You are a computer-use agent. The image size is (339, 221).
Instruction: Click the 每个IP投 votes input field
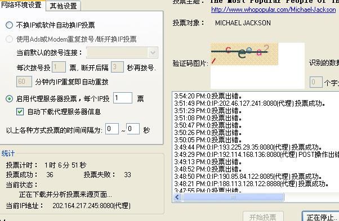(x=123, y=98)
